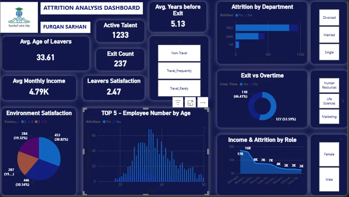Click the Income & Attrition by Role title
Viewport: 349px width, 197px height.
point(262,140)
